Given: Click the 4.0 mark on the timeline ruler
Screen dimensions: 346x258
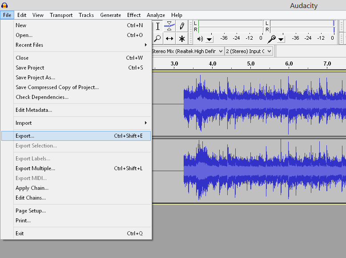Looking at the screenshot, I should (x=213, y=64).
